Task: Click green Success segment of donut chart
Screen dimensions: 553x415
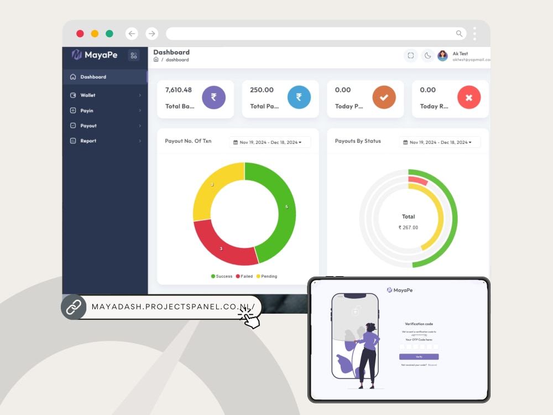Action: tap(286, 206)
